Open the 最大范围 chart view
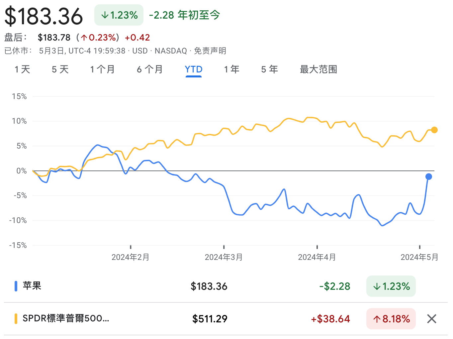Image resolution: width=453 pixels, height=339 pixels. click(318, 69)
